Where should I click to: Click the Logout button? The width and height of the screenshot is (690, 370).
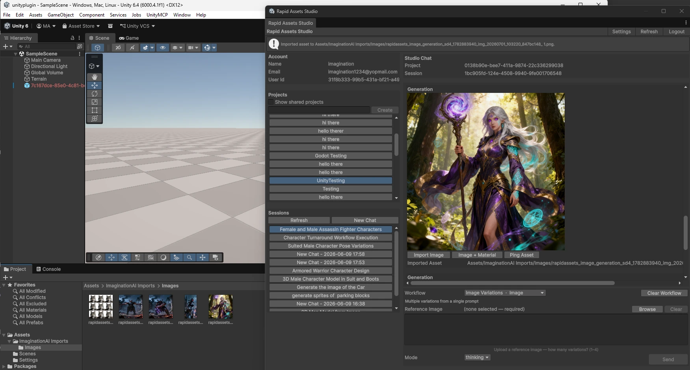tap(676, 31)
